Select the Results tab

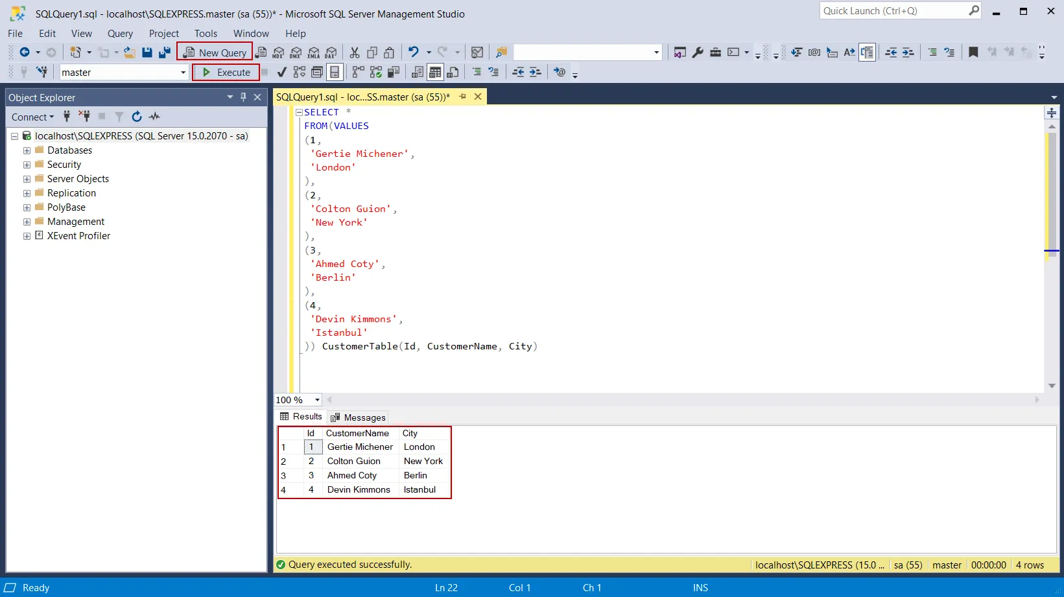(301, 417)
